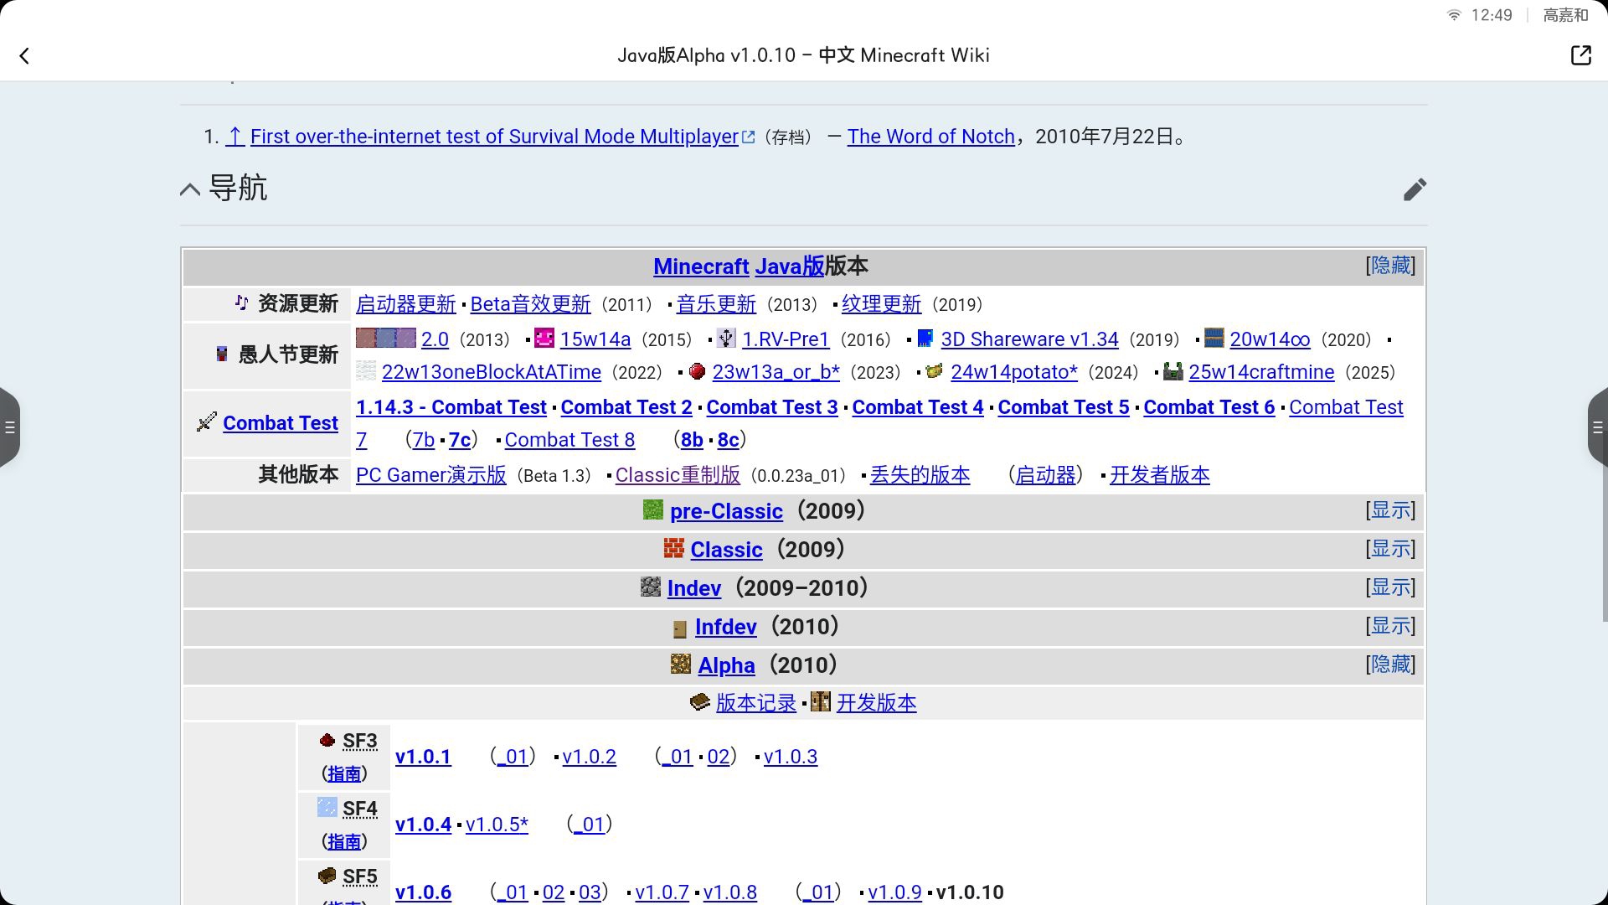Open the right edge side panel handle
The image size is (1608, 905).
(x=1598, y=427)
